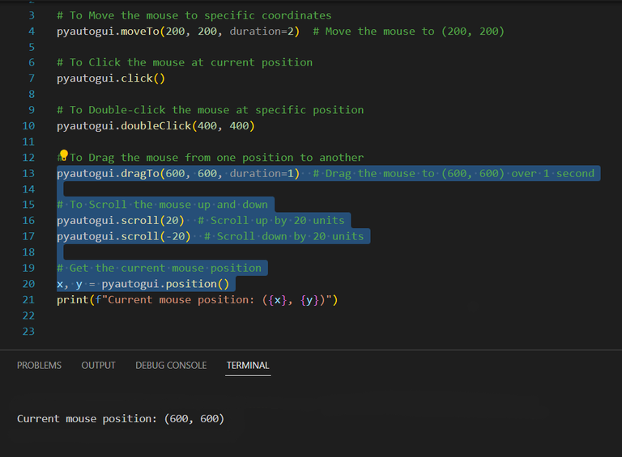
Task: Click the x, y = pyautogui.position() line
Action: click(143, 284)
